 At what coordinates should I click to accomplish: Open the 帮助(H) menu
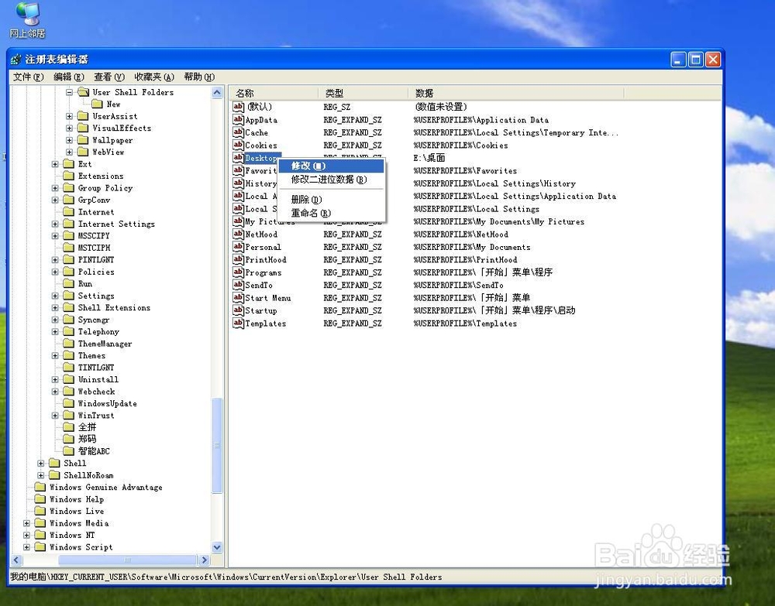pos(199,77)
